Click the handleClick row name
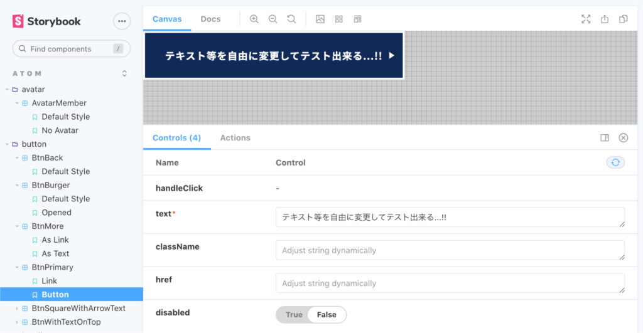Viewport: 643px width, 333px height. 179,188
